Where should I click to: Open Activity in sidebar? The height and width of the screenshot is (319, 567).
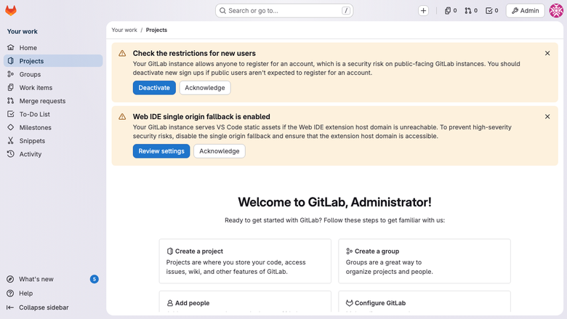[x=53, y=154]
